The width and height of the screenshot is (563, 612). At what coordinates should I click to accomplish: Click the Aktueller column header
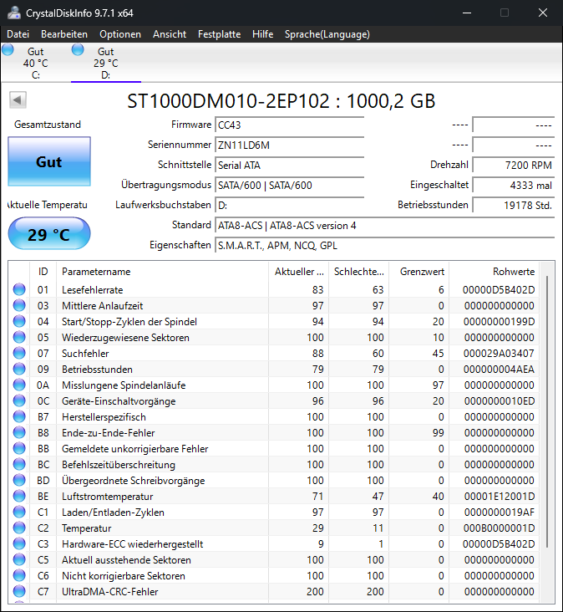point(299,272)
